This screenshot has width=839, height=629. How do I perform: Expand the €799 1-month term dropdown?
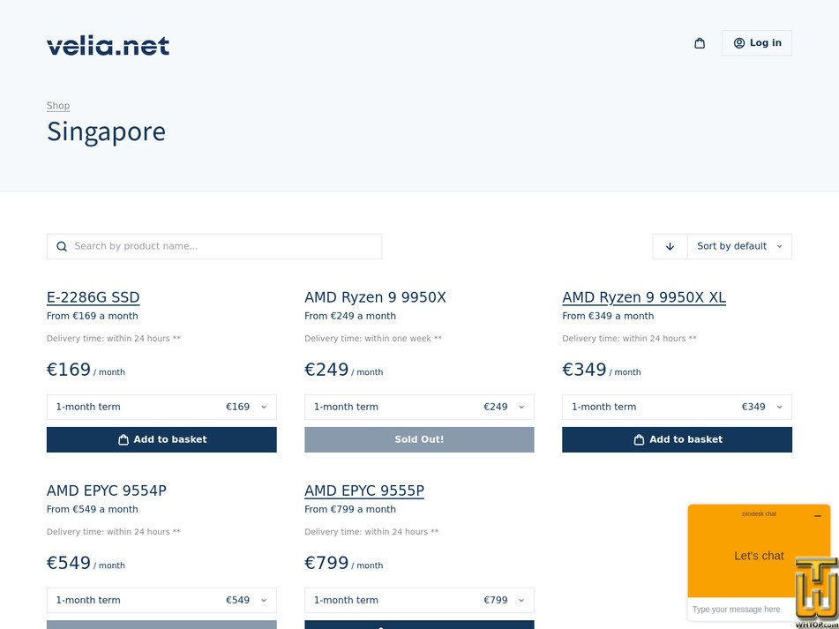[x=420, y=600]
